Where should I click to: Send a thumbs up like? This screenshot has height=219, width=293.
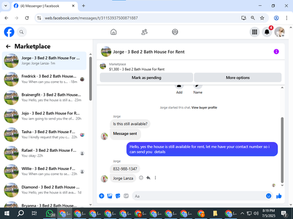(x=279, y=196)
